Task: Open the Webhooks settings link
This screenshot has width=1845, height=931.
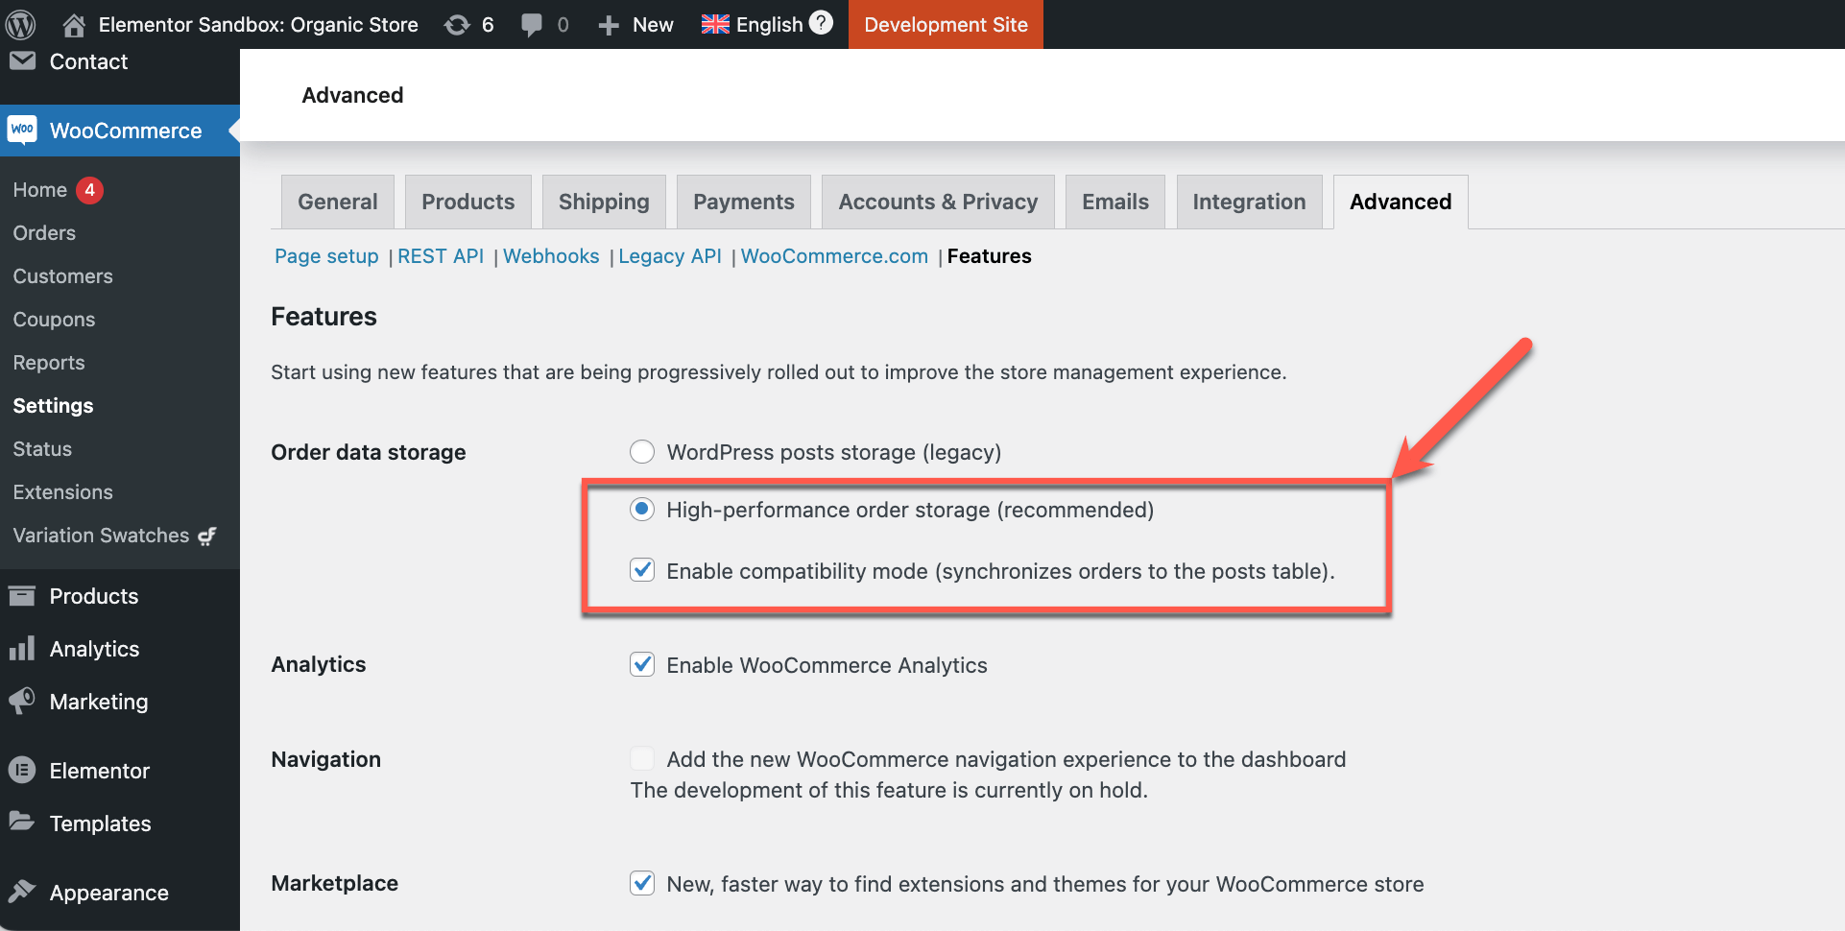Action: [551, 256]
